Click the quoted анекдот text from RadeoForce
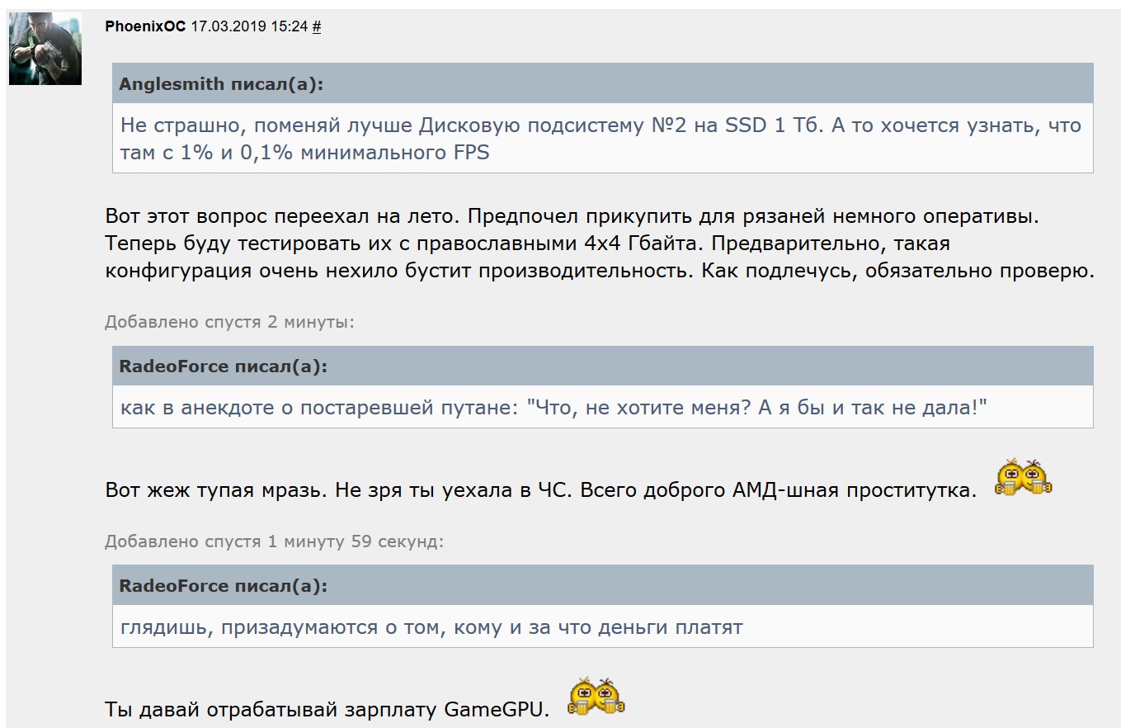Viewport: 1121px width, 728px height. tap(553, 408)
